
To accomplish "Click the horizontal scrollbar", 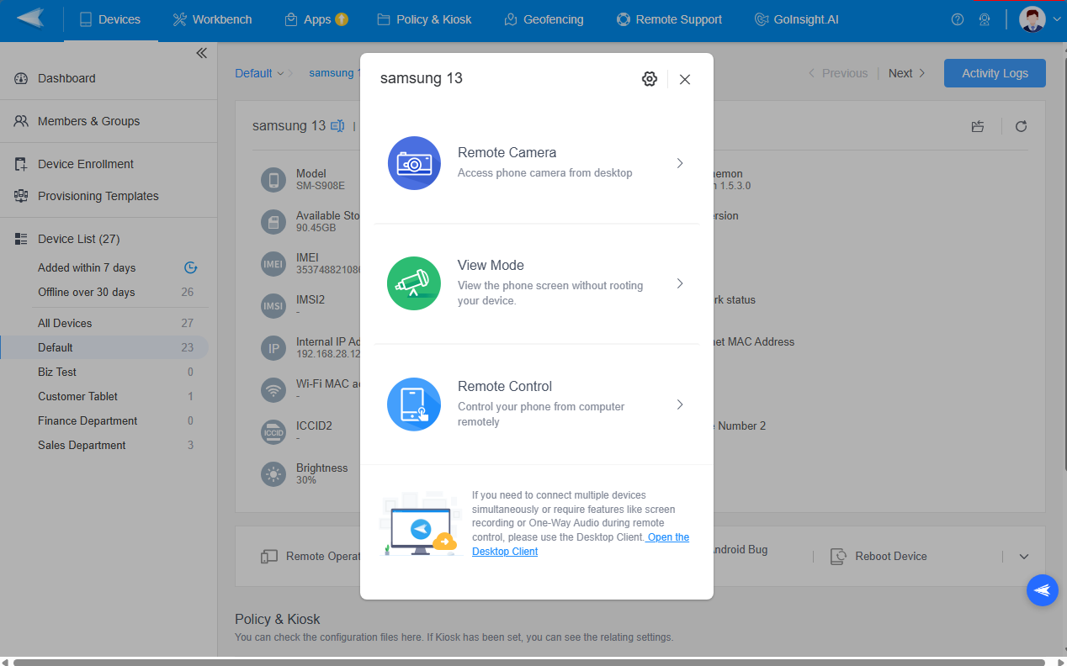I will click(x=530, y=662).
